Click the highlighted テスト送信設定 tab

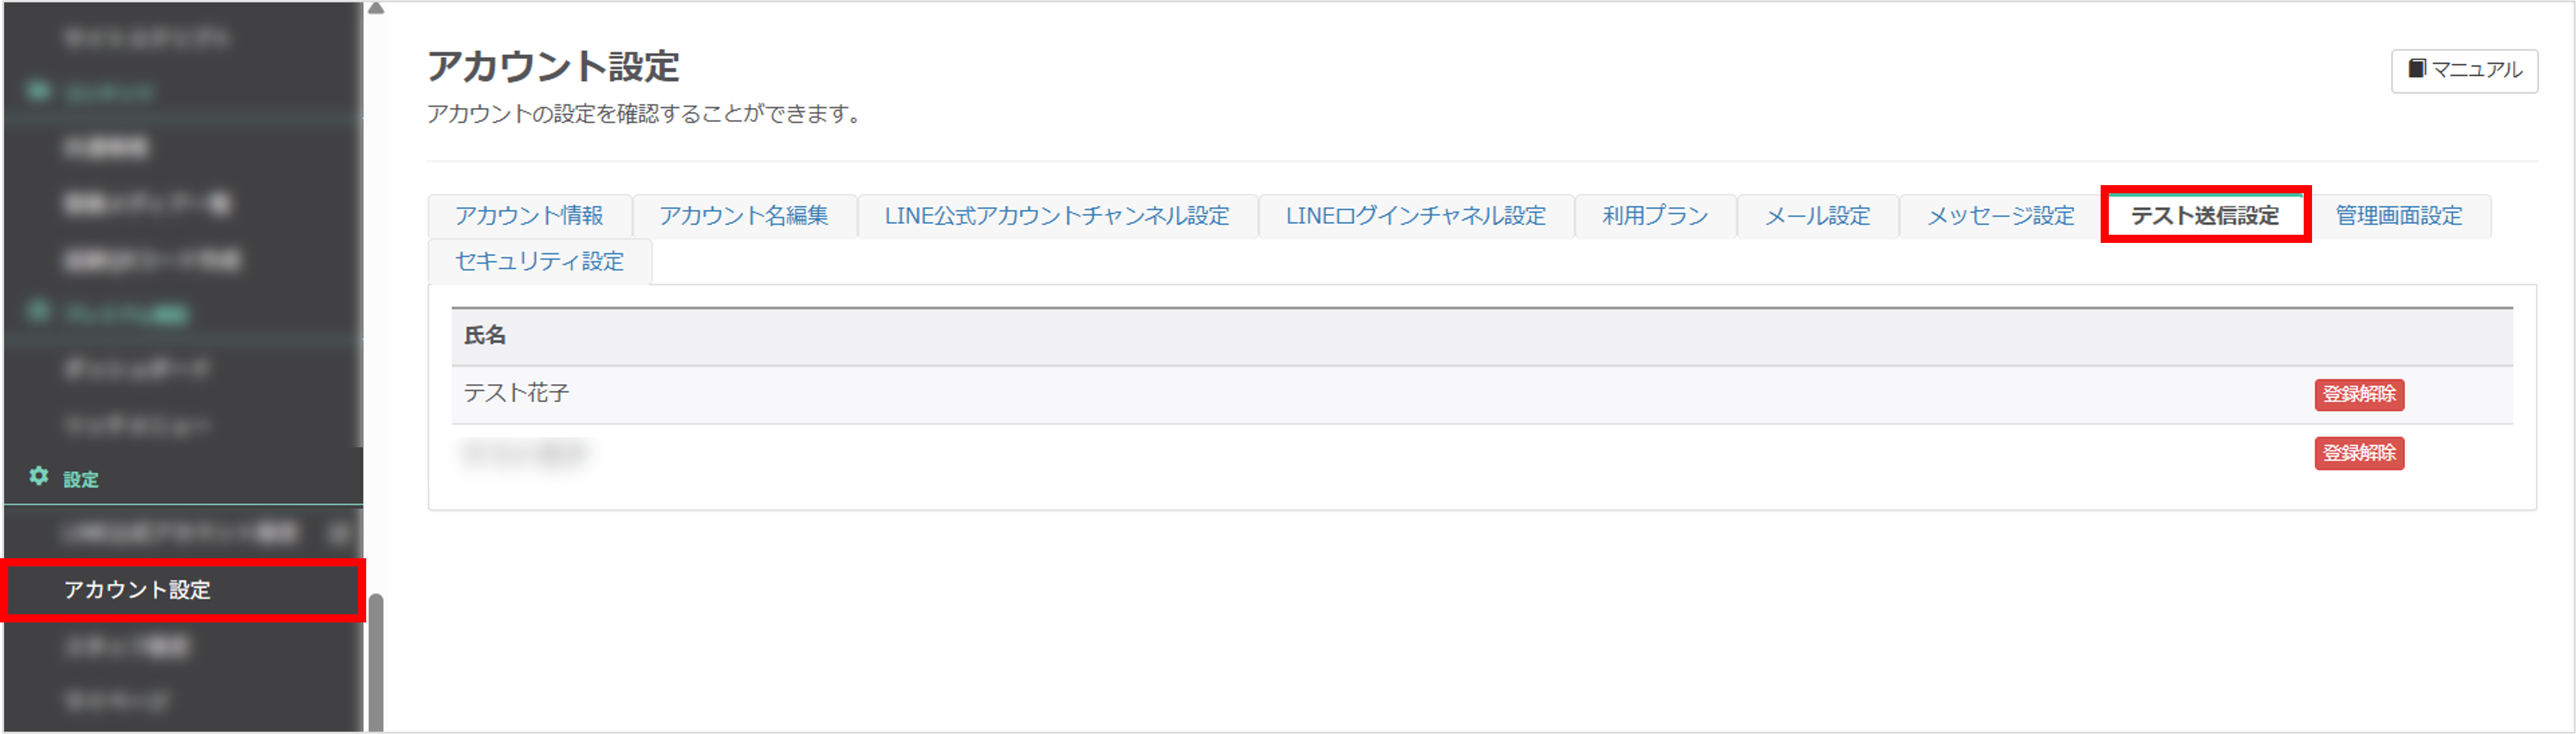click(2205, 216)
